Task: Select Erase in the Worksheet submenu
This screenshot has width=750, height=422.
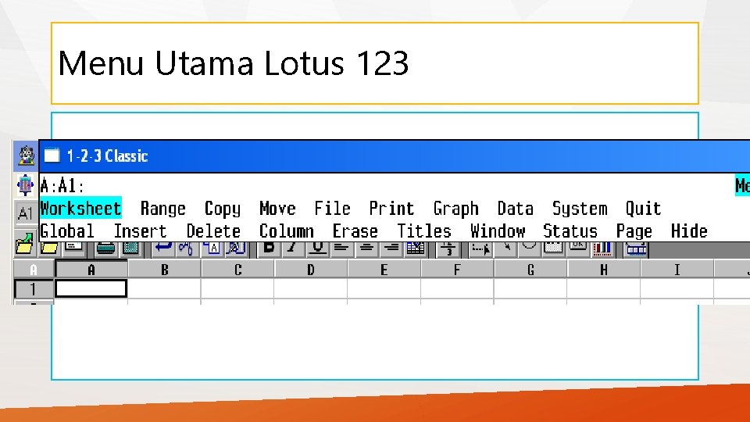Action: point(355,231)
